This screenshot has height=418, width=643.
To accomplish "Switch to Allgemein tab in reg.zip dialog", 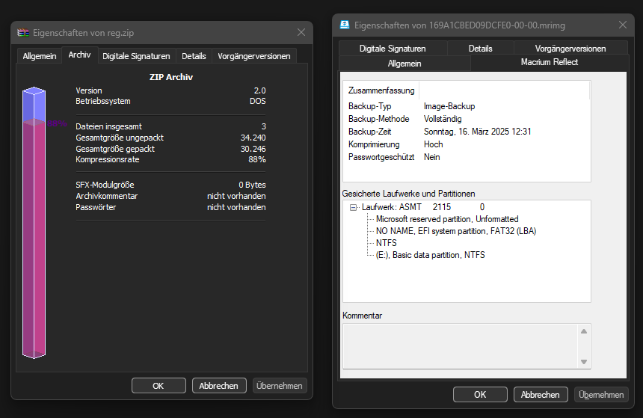I will coord(39,56).
